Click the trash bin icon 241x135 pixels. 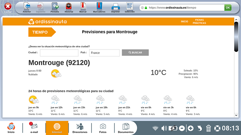point(208,128)
